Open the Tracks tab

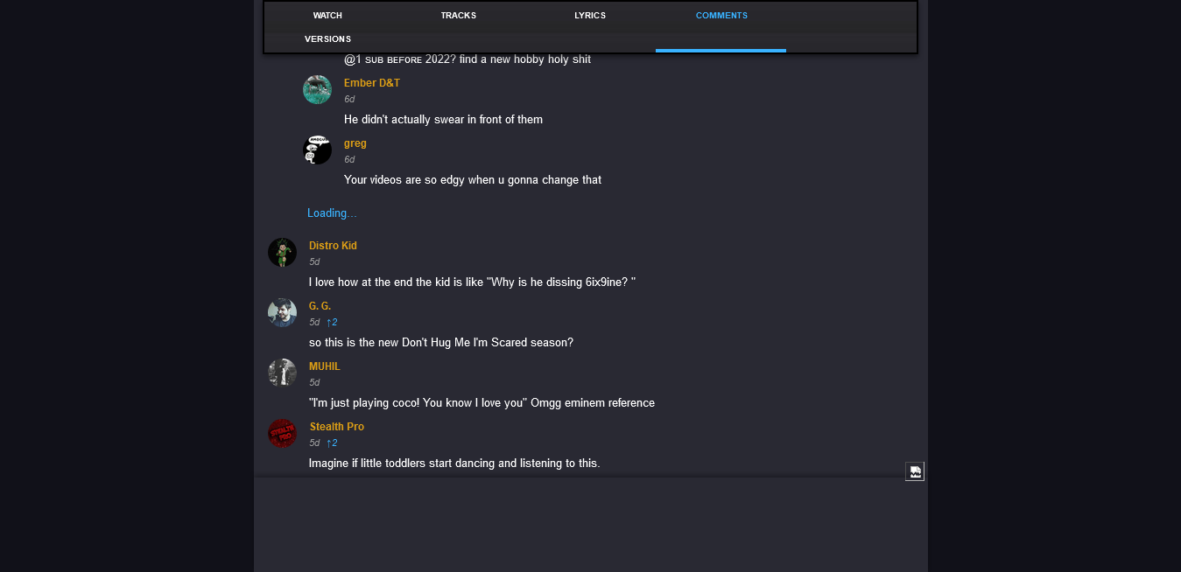(459, 16)
